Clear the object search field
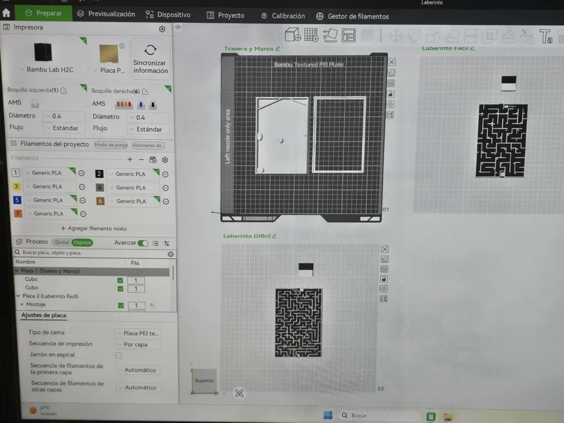Screen dimensions: 564x423 170,254
